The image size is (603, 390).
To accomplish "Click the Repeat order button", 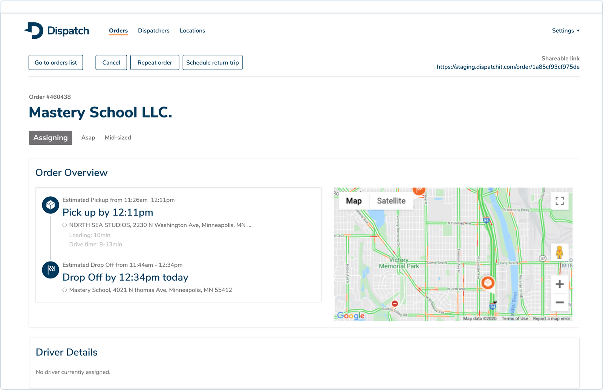I will pyautogui.click(x=155, y=63).
